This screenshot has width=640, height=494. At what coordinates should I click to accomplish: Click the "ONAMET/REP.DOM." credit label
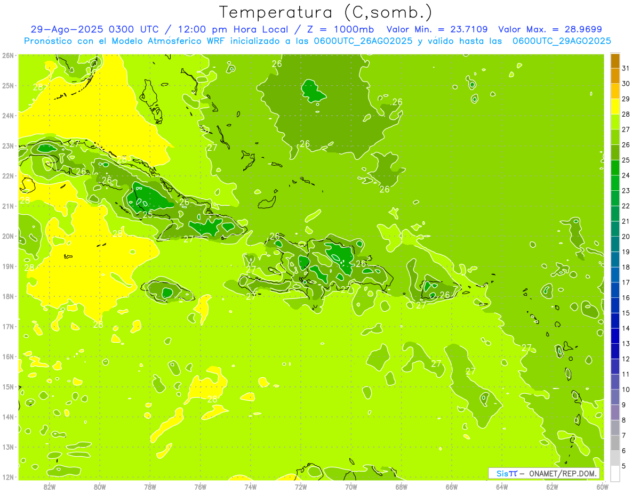point(562,473)
